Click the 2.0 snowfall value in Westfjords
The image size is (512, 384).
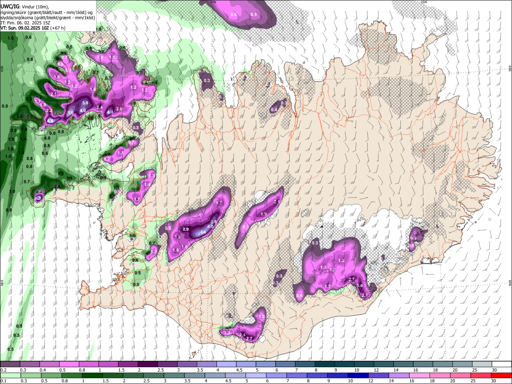[119, 109]
